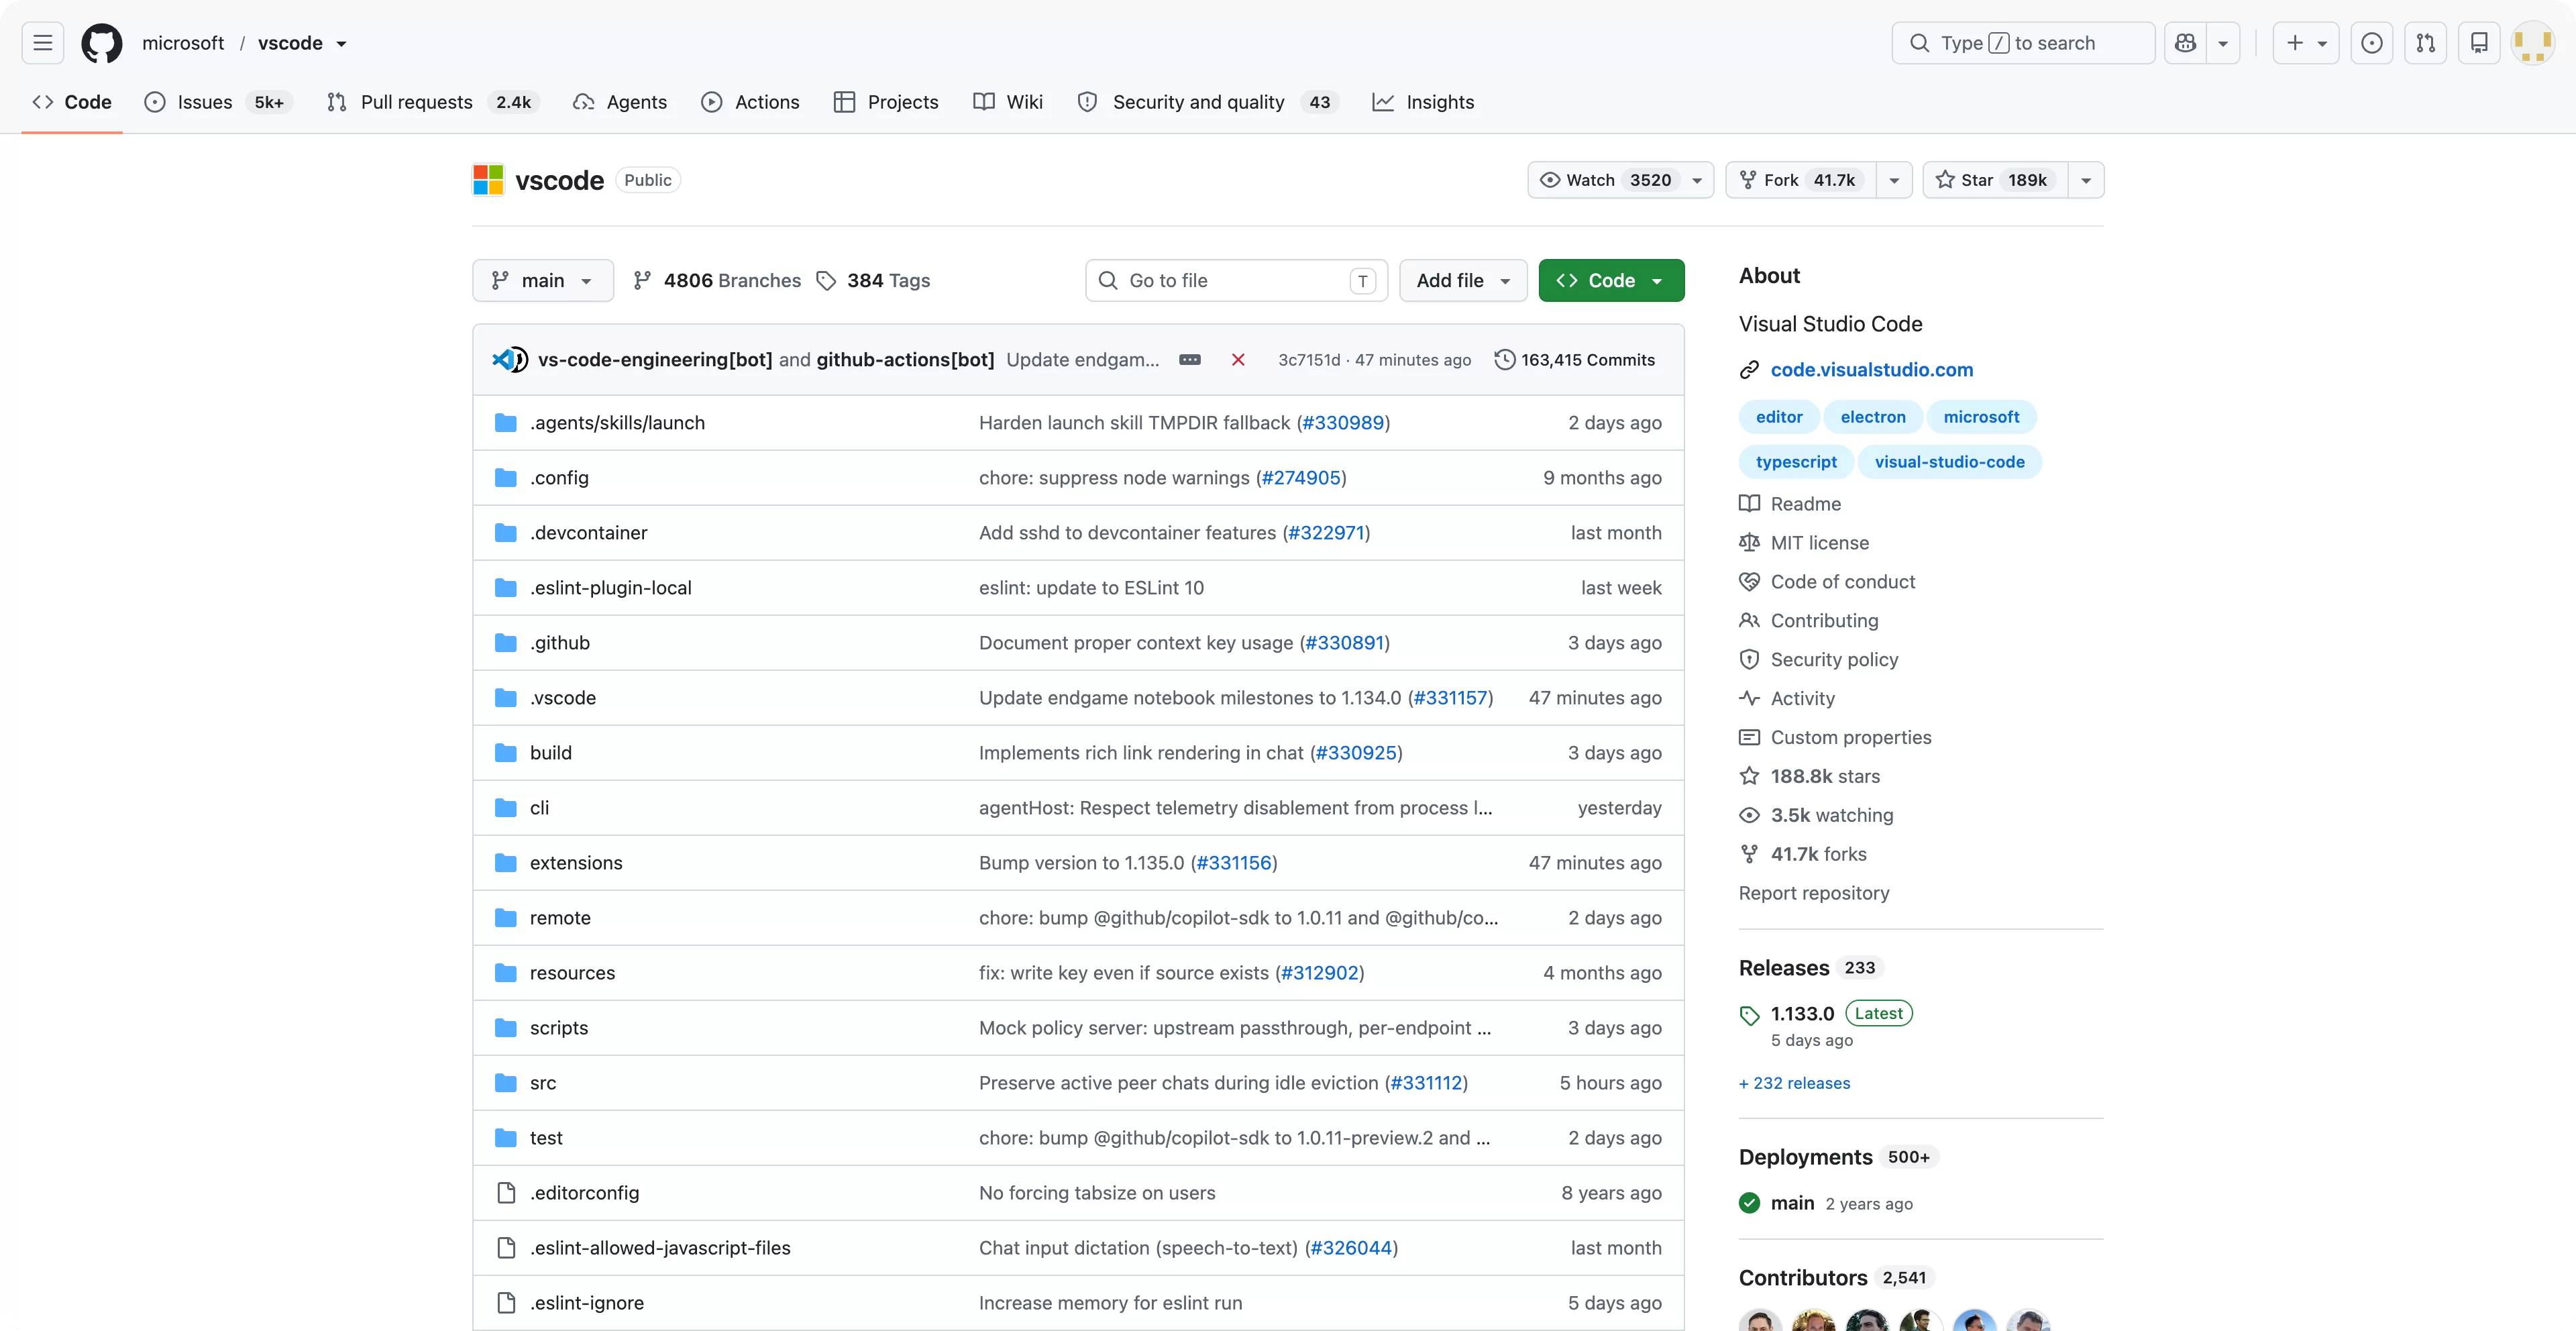The width and height of the screenshot is (2576, 1331).
Task: Visit code.visualstudio.com link
Action: pyautogui.click(x=1871, y=370)
